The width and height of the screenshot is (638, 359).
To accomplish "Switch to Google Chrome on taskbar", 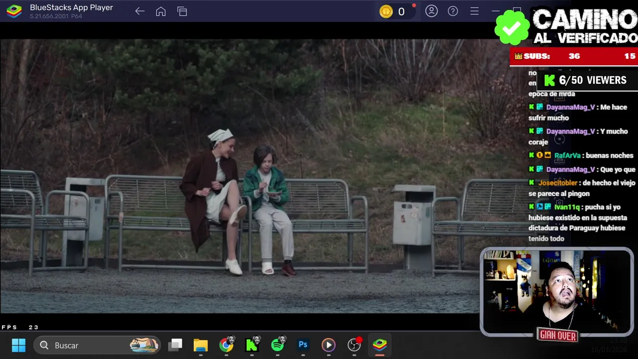I will click(226, 345).
